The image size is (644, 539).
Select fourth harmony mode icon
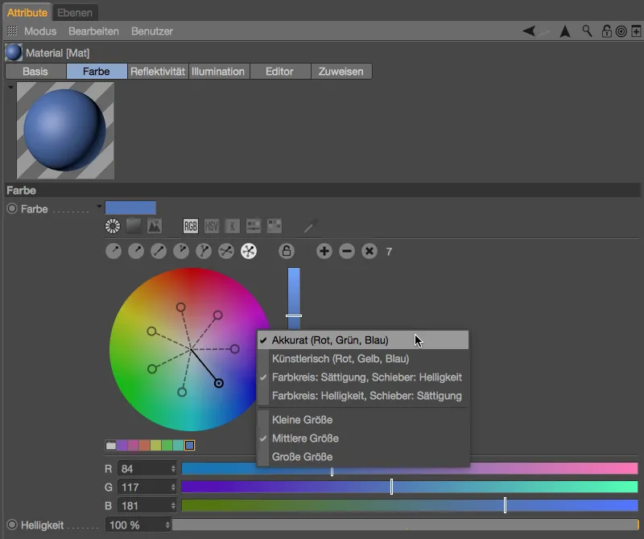click(x=181, y=251)
